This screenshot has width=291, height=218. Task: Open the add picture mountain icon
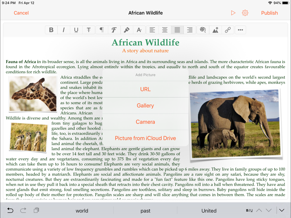point(215,30)
